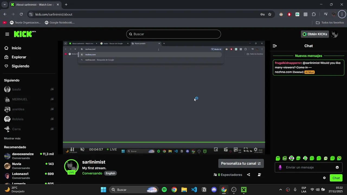Open tab search dropdown arrow
The height and width of the screenshot is (195, 347).
(5, 5)
